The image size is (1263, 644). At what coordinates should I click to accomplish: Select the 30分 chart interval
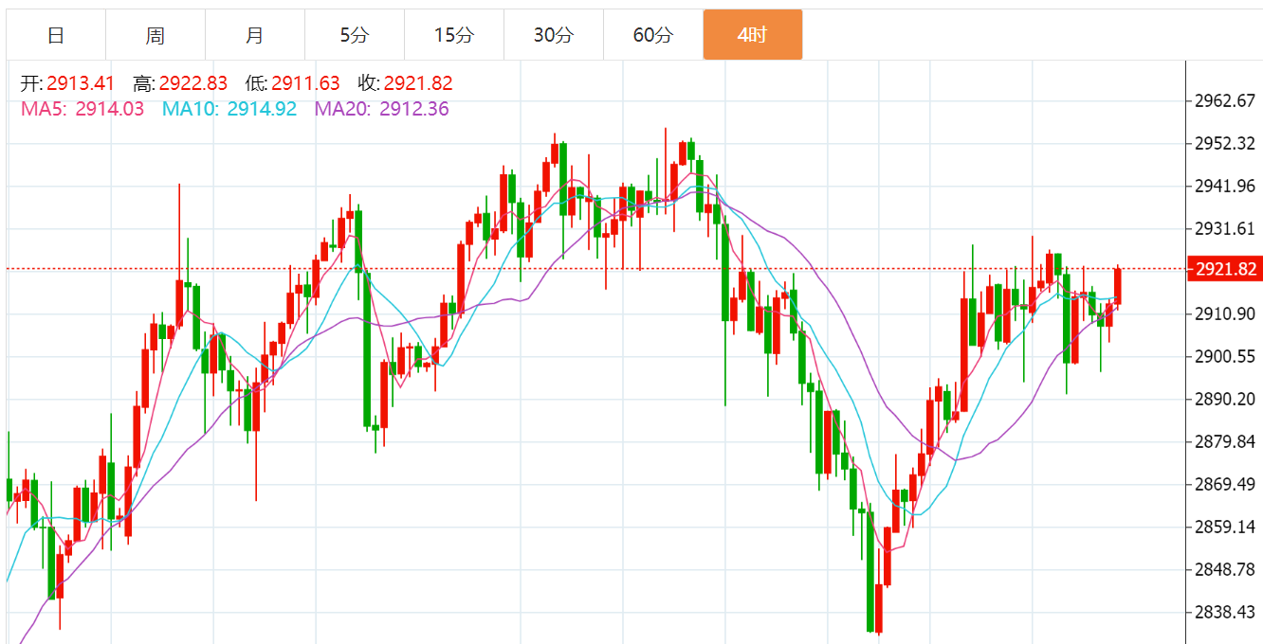(554, 35)
